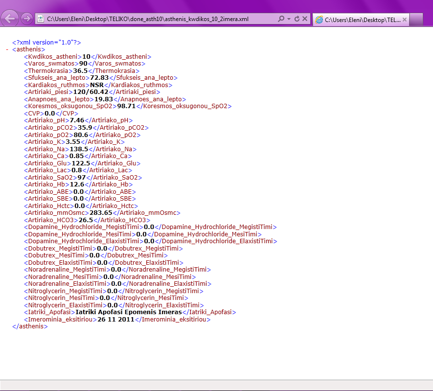Screen dimensions: 433x391
Task: Click Artiriaki_piesi value 120/60.42
Action: tap(91, 92)
